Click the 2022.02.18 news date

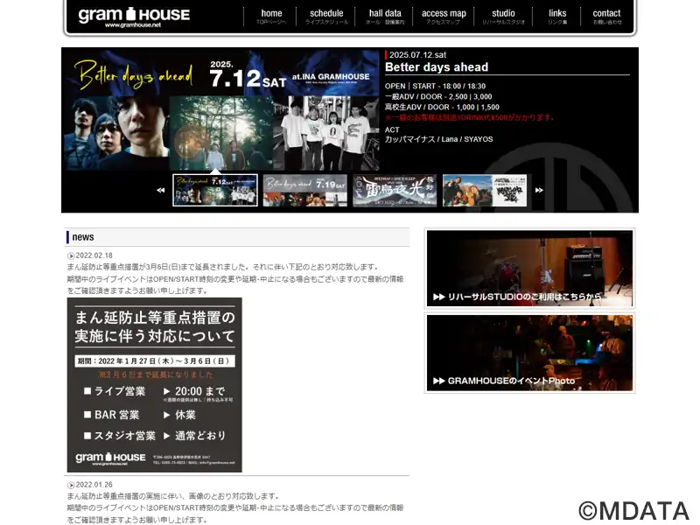[x=94, y=255]
